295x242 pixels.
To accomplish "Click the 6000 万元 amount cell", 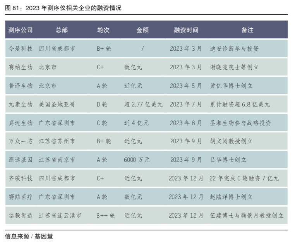I will (x=137, y=160).
